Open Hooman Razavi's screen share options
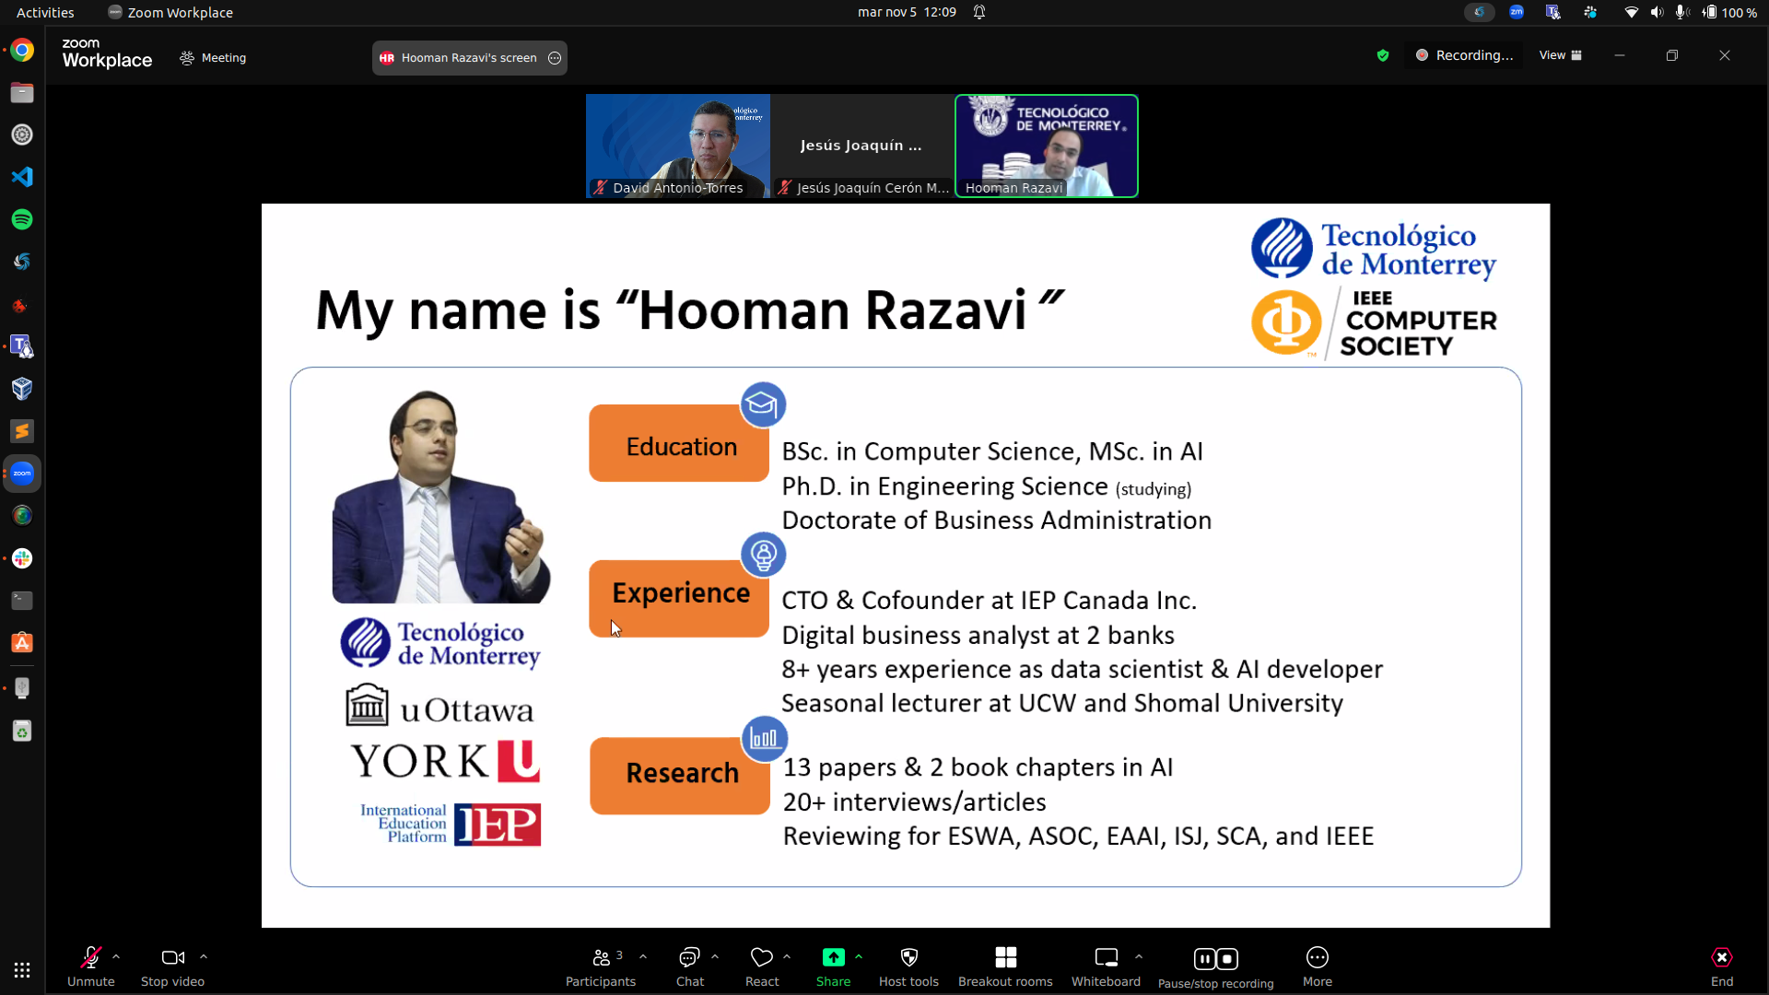 click(555, 58)
